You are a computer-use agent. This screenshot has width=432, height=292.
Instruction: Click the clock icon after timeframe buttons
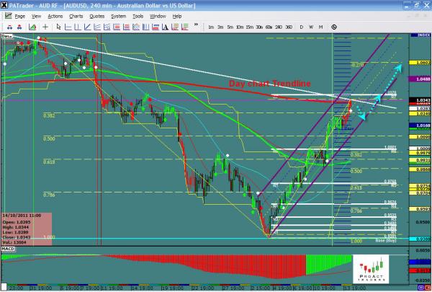334,27
